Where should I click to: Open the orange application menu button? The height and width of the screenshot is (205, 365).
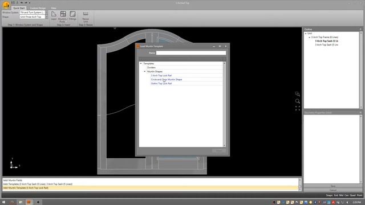[6, 5]
